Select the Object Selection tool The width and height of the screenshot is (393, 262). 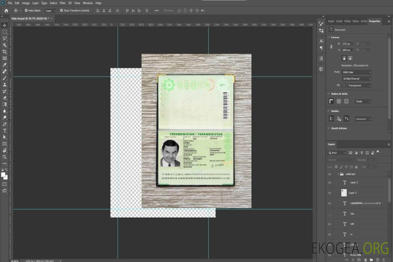[x=4, y=45]
